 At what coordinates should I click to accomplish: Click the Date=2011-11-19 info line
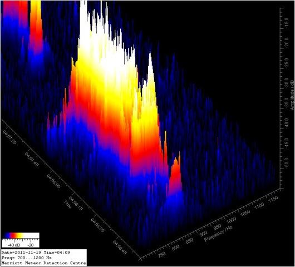pyautogui.click(x=36, y=253)
